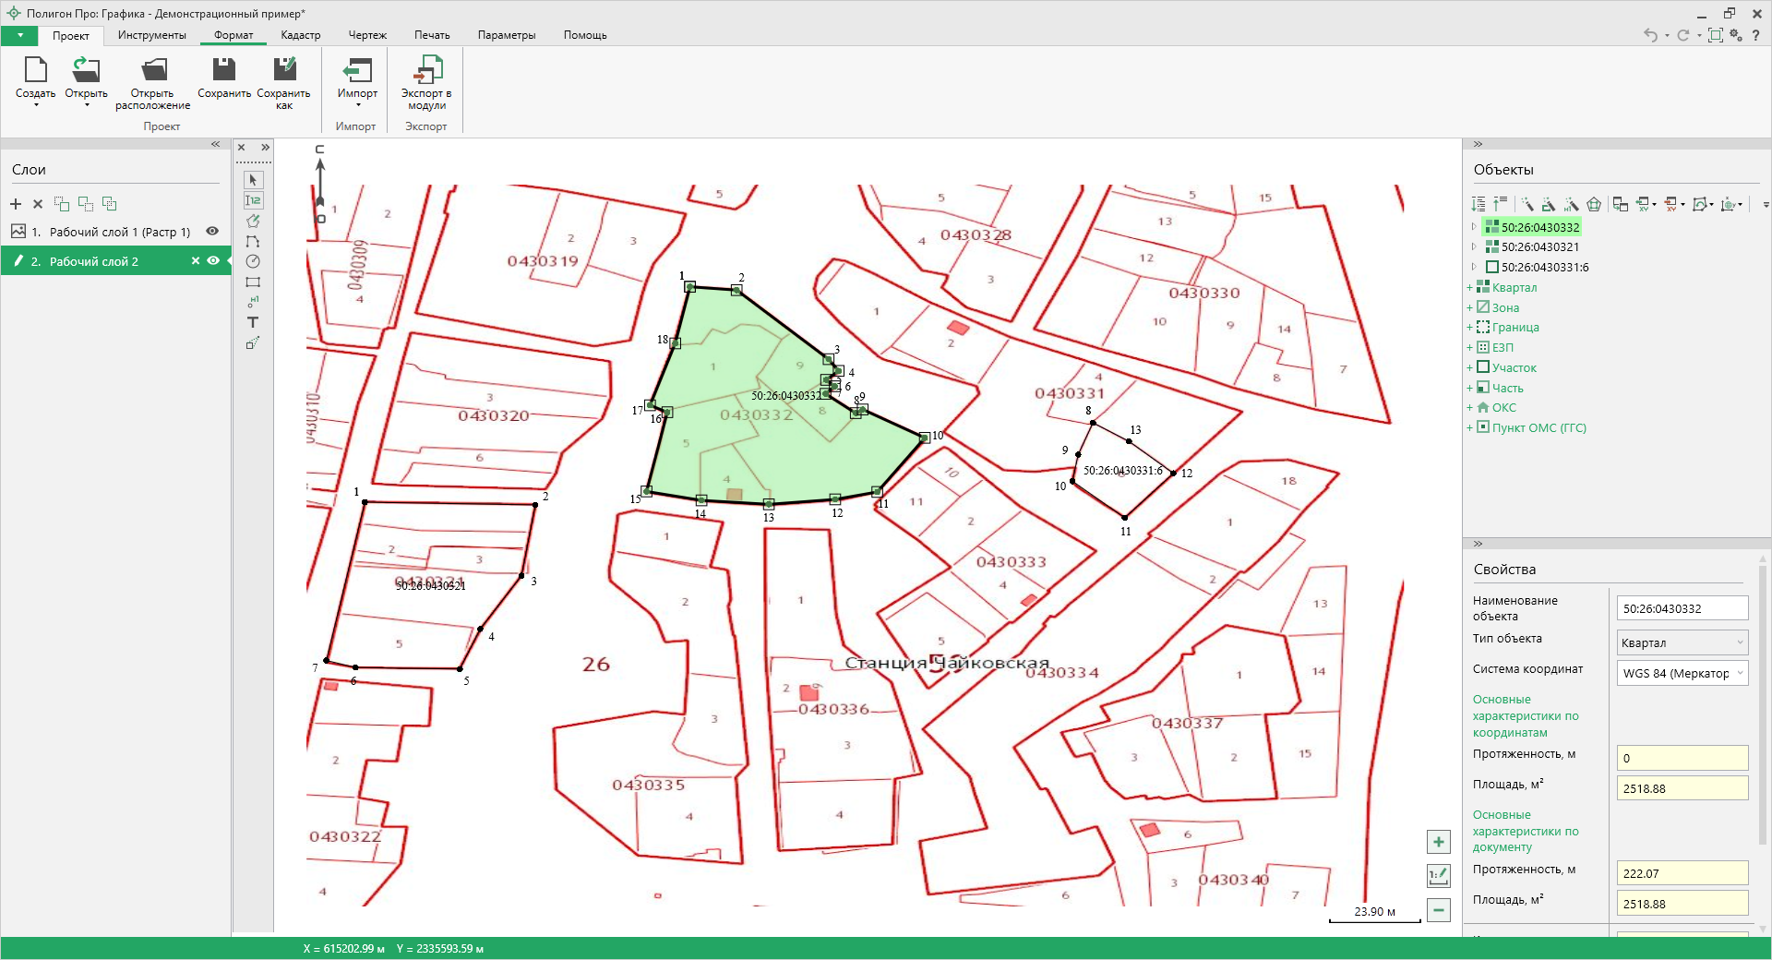This screenshot has height=960, width=1772.
Task: Hide Рабочий слой 1 (Растр 1) via eye
Action: [212, 232]
